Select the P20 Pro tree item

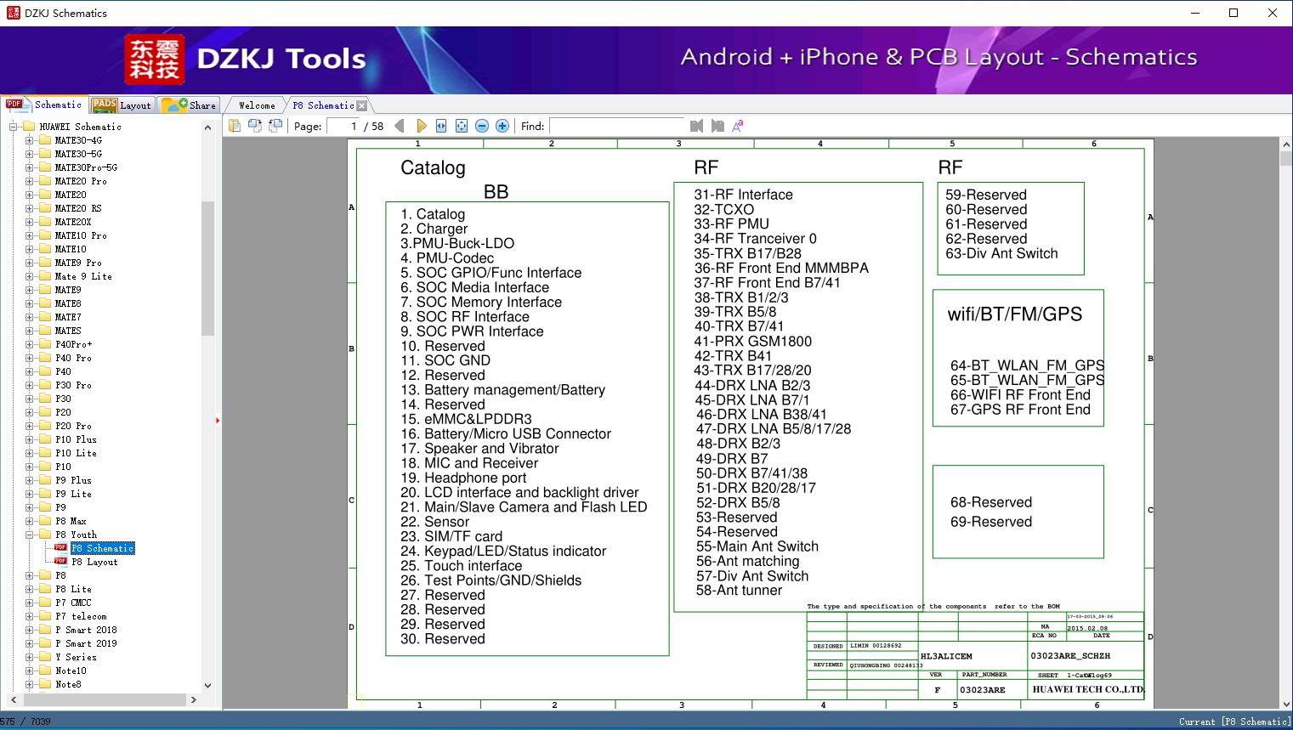tap(73, 426)
